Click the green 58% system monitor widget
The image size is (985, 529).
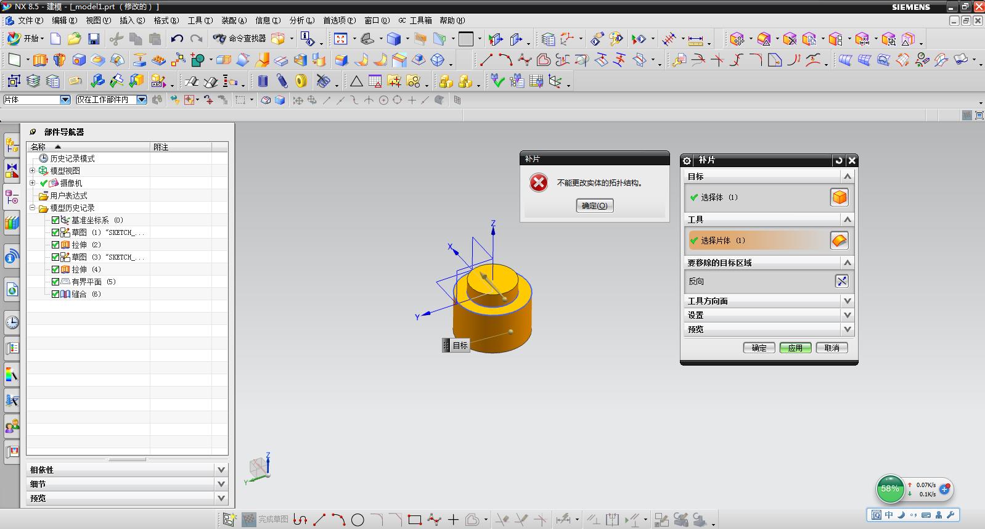tap(890, 489)
